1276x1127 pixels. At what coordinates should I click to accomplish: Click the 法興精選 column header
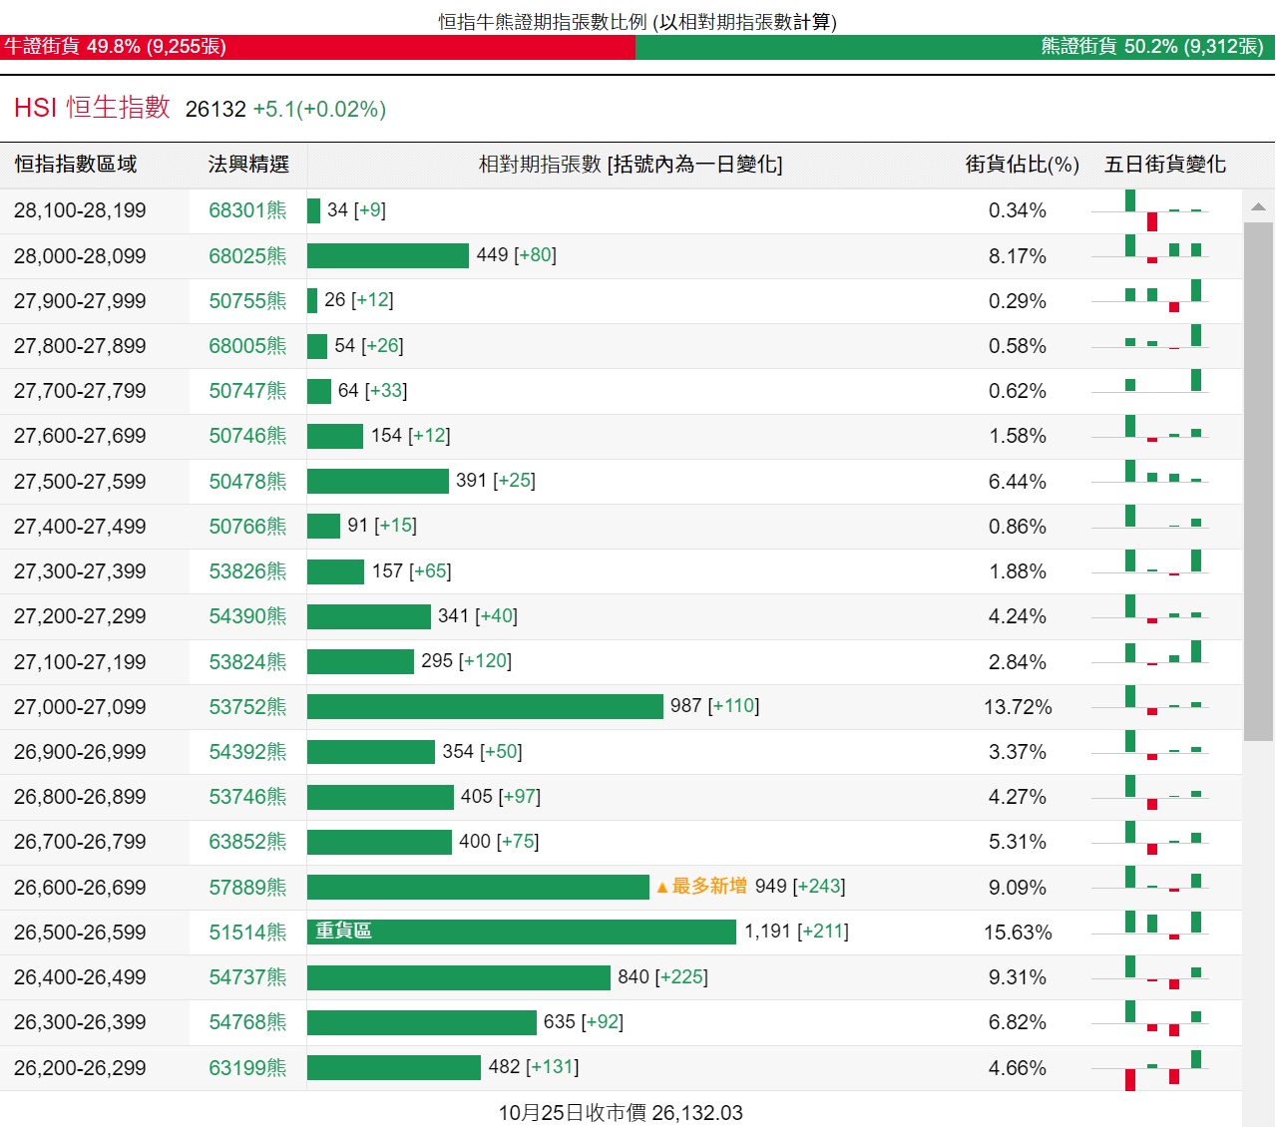[248, 165]
